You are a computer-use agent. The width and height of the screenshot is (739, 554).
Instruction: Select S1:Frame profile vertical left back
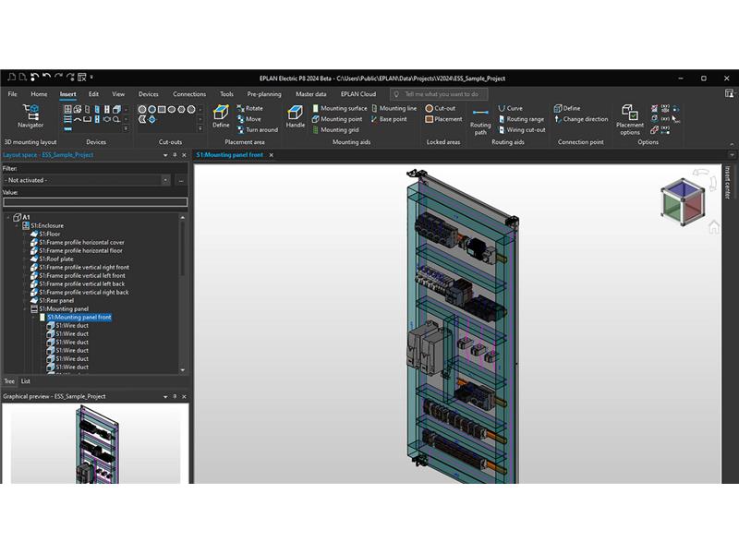coord(82,284)
